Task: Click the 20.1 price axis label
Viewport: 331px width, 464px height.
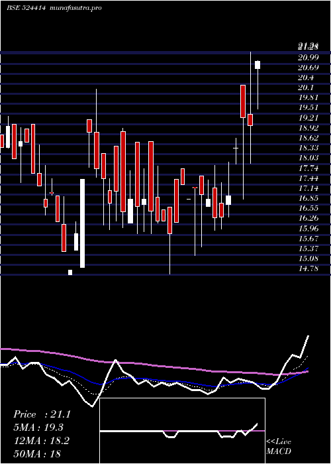Action: [x=306, y=88]
